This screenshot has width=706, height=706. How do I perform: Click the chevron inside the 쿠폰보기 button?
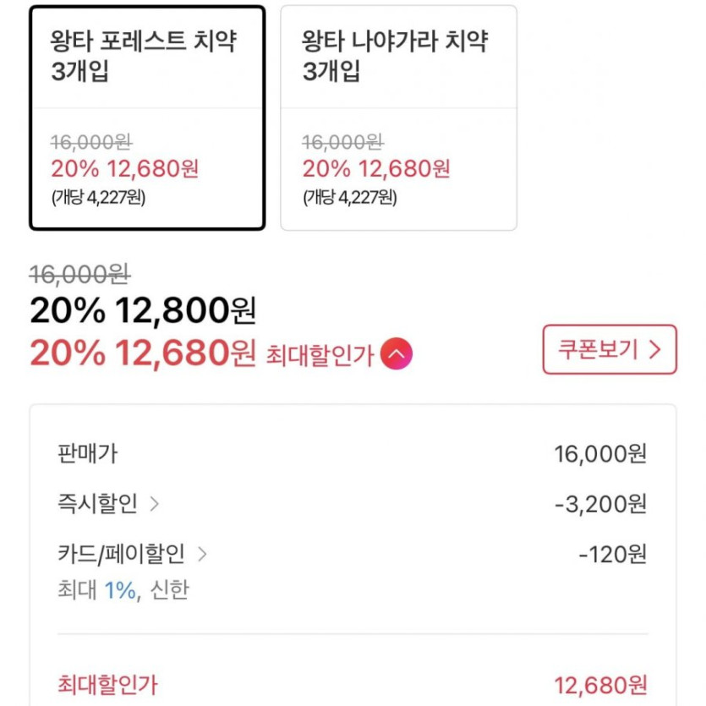pos(654,350)
